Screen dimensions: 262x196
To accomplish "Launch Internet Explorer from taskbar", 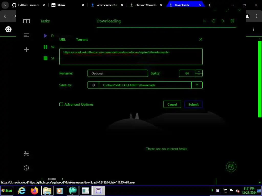I will click(22, 190).
